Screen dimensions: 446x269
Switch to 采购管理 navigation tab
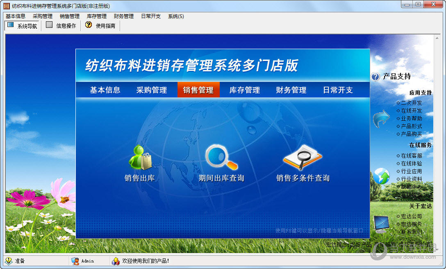click(x=151, y=90)
